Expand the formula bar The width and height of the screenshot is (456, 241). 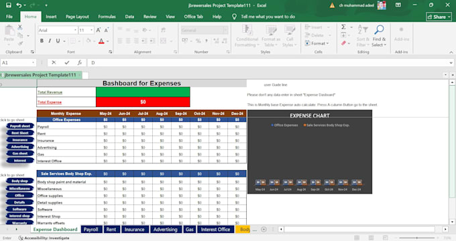click(451, 62)
